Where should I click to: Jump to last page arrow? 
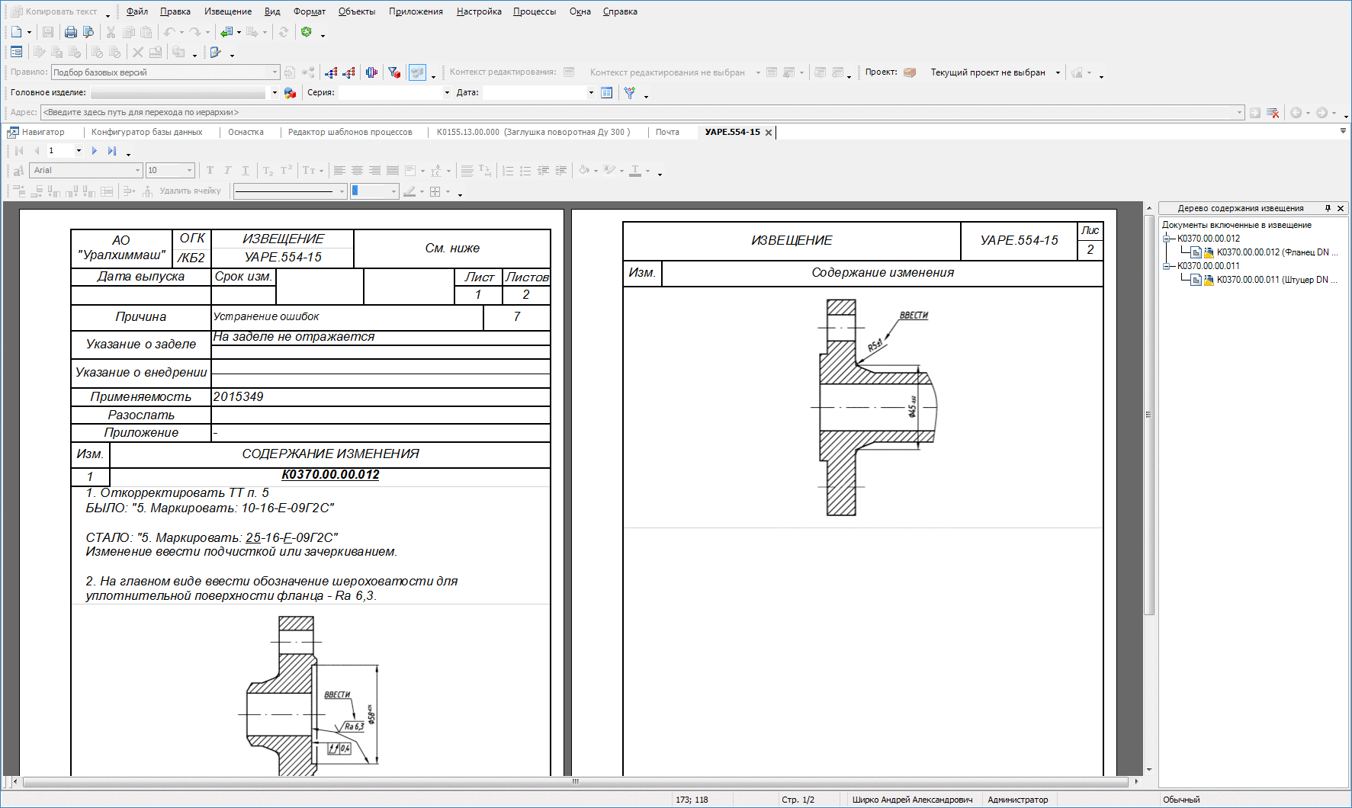(112, 151)
